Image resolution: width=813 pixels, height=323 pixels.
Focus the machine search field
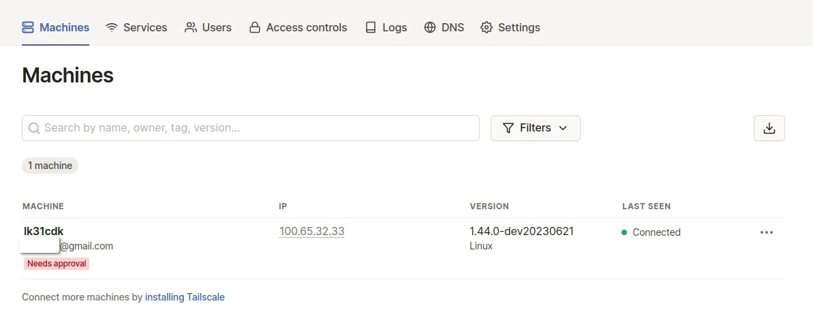[x=259, y=128]
